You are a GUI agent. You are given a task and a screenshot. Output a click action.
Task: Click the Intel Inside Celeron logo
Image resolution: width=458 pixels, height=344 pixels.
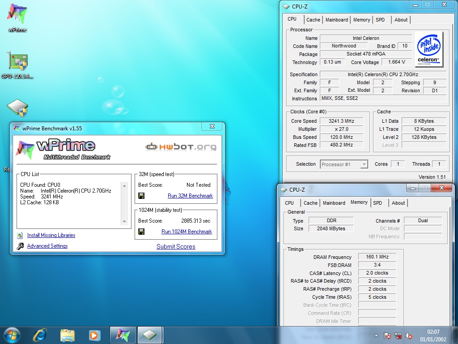pos(428,49)
